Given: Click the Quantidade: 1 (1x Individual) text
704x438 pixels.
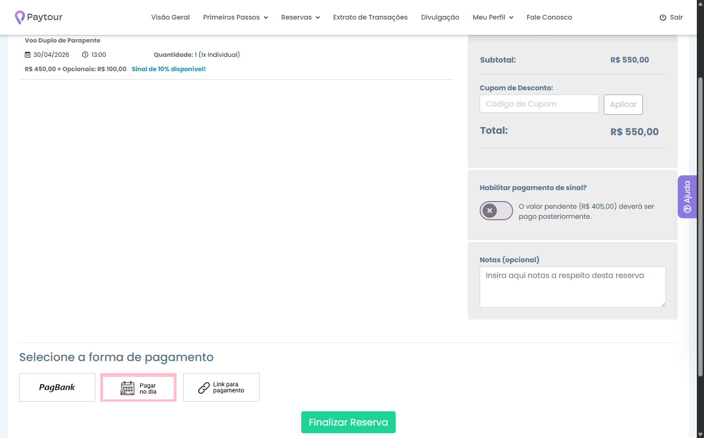Looking at the screenshot, I should point(197,55).
